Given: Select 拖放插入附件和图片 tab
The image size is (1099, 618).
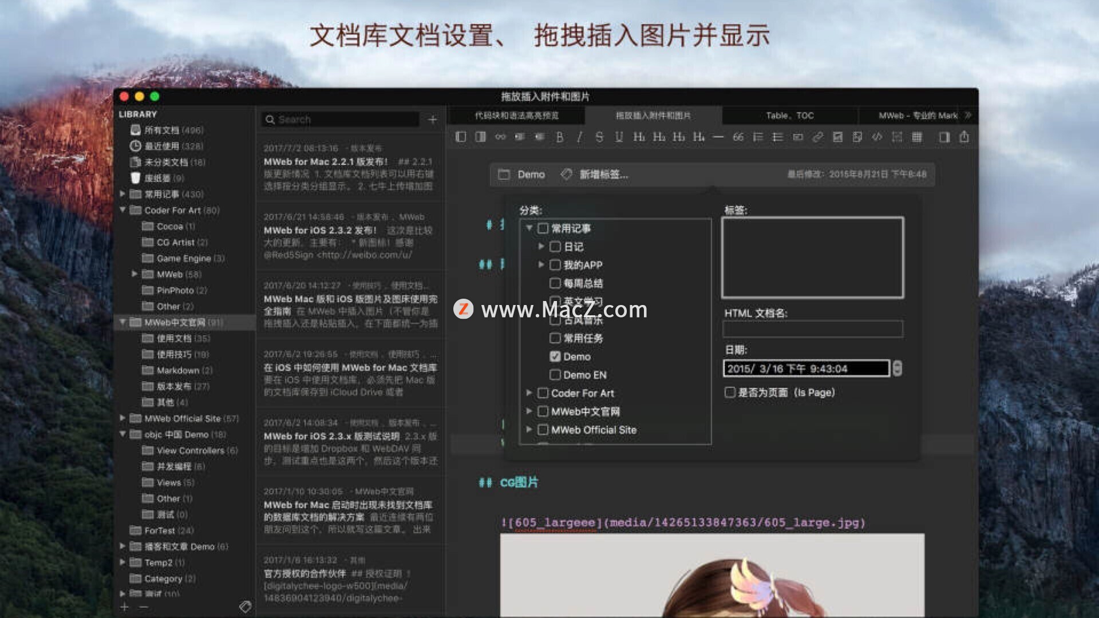Looking at the screenshot, I should (x=653, y=116).
